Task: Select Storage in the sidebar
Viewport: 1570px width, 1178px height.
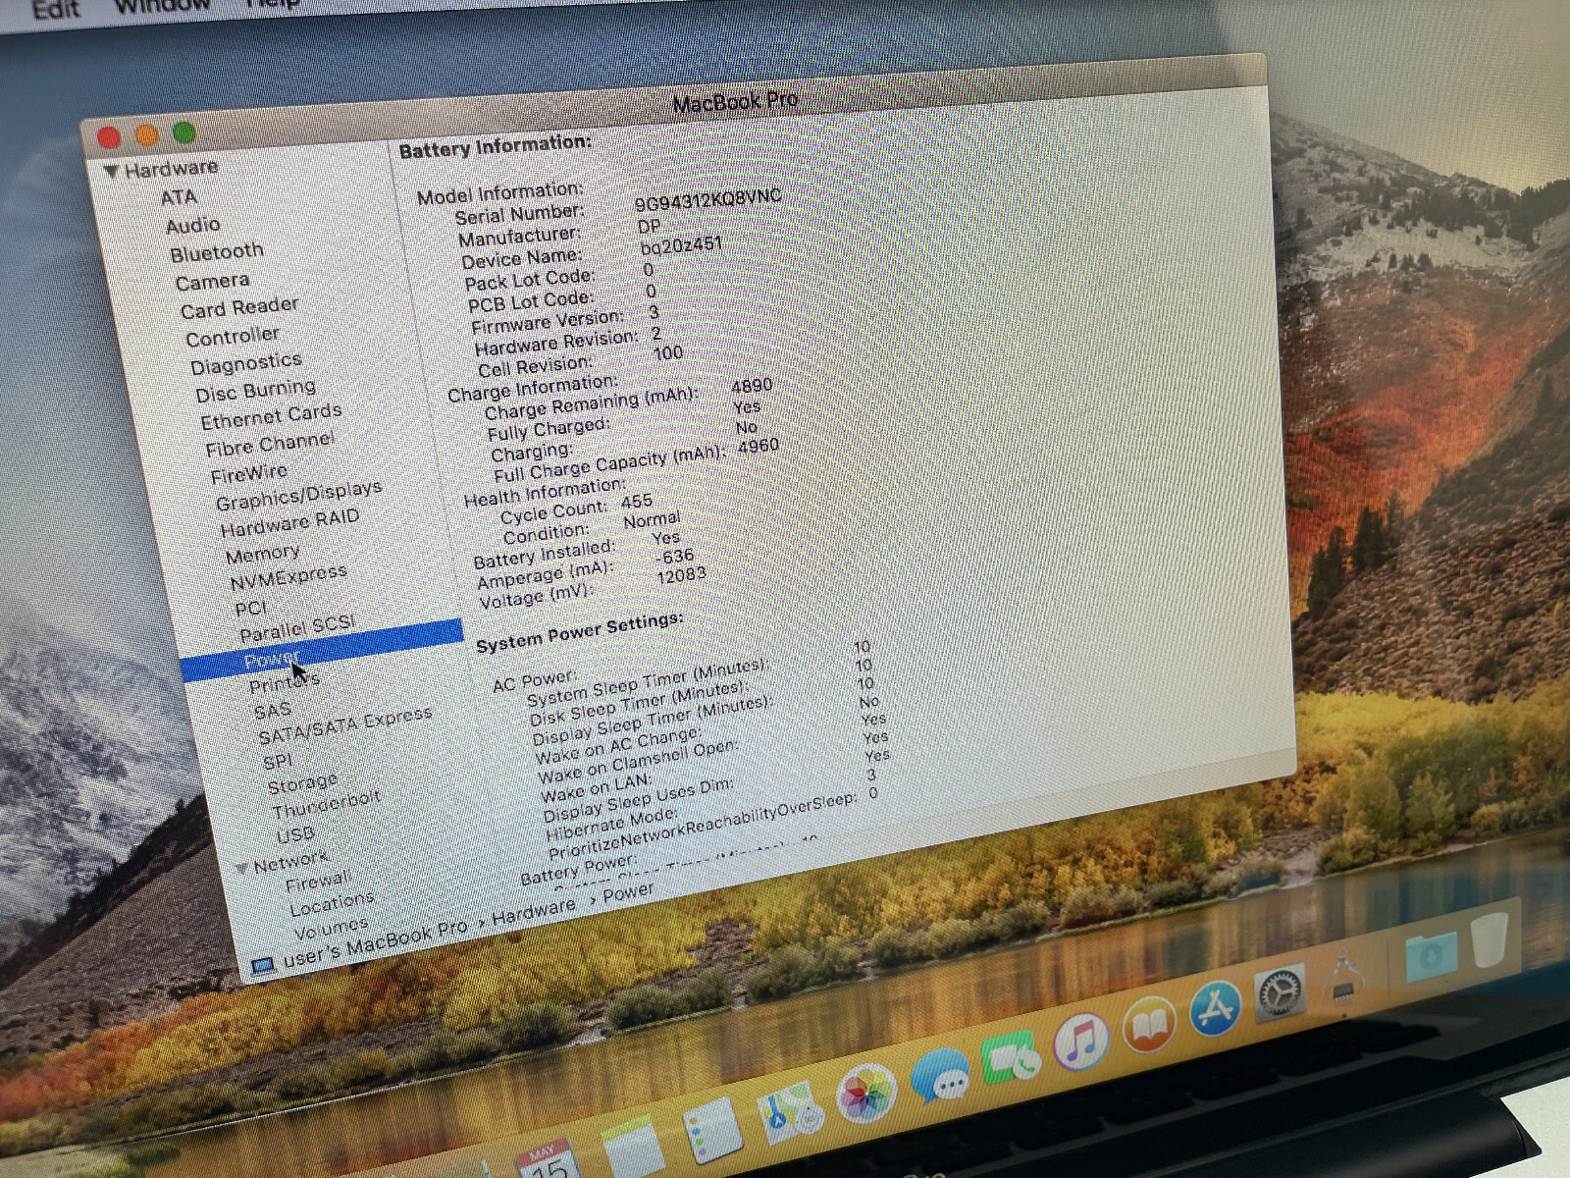Action: (x=302, y=784)
